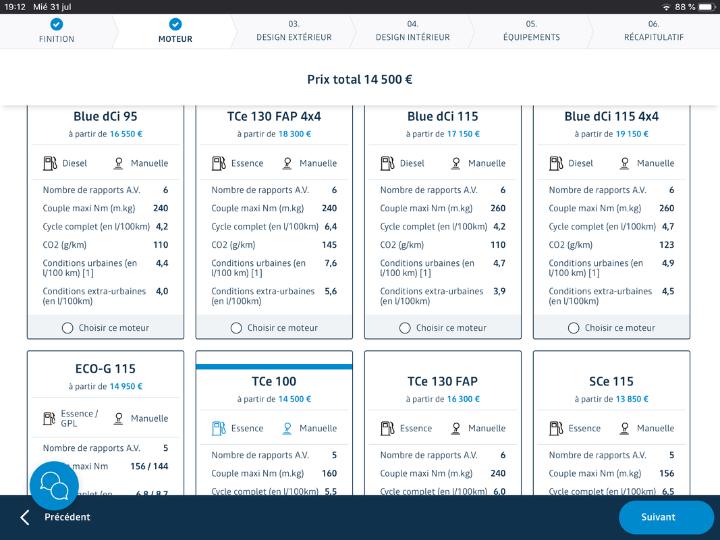Tap the gearbox icon on ECO-G 115 card
720x540 pixels.
pos(119,418)
